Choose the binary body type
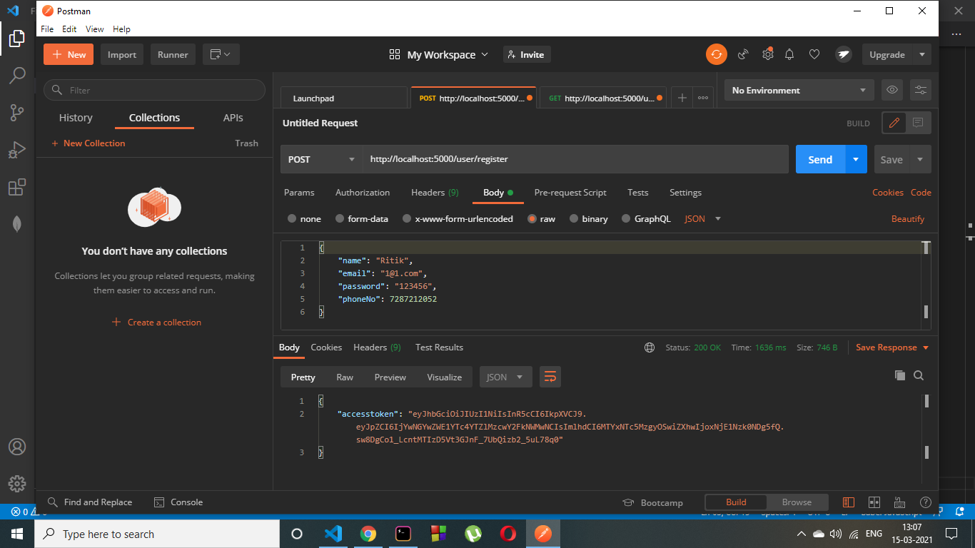Image resolution: width=975 pixels, height=548 pixels. click(x=588, y=218)
